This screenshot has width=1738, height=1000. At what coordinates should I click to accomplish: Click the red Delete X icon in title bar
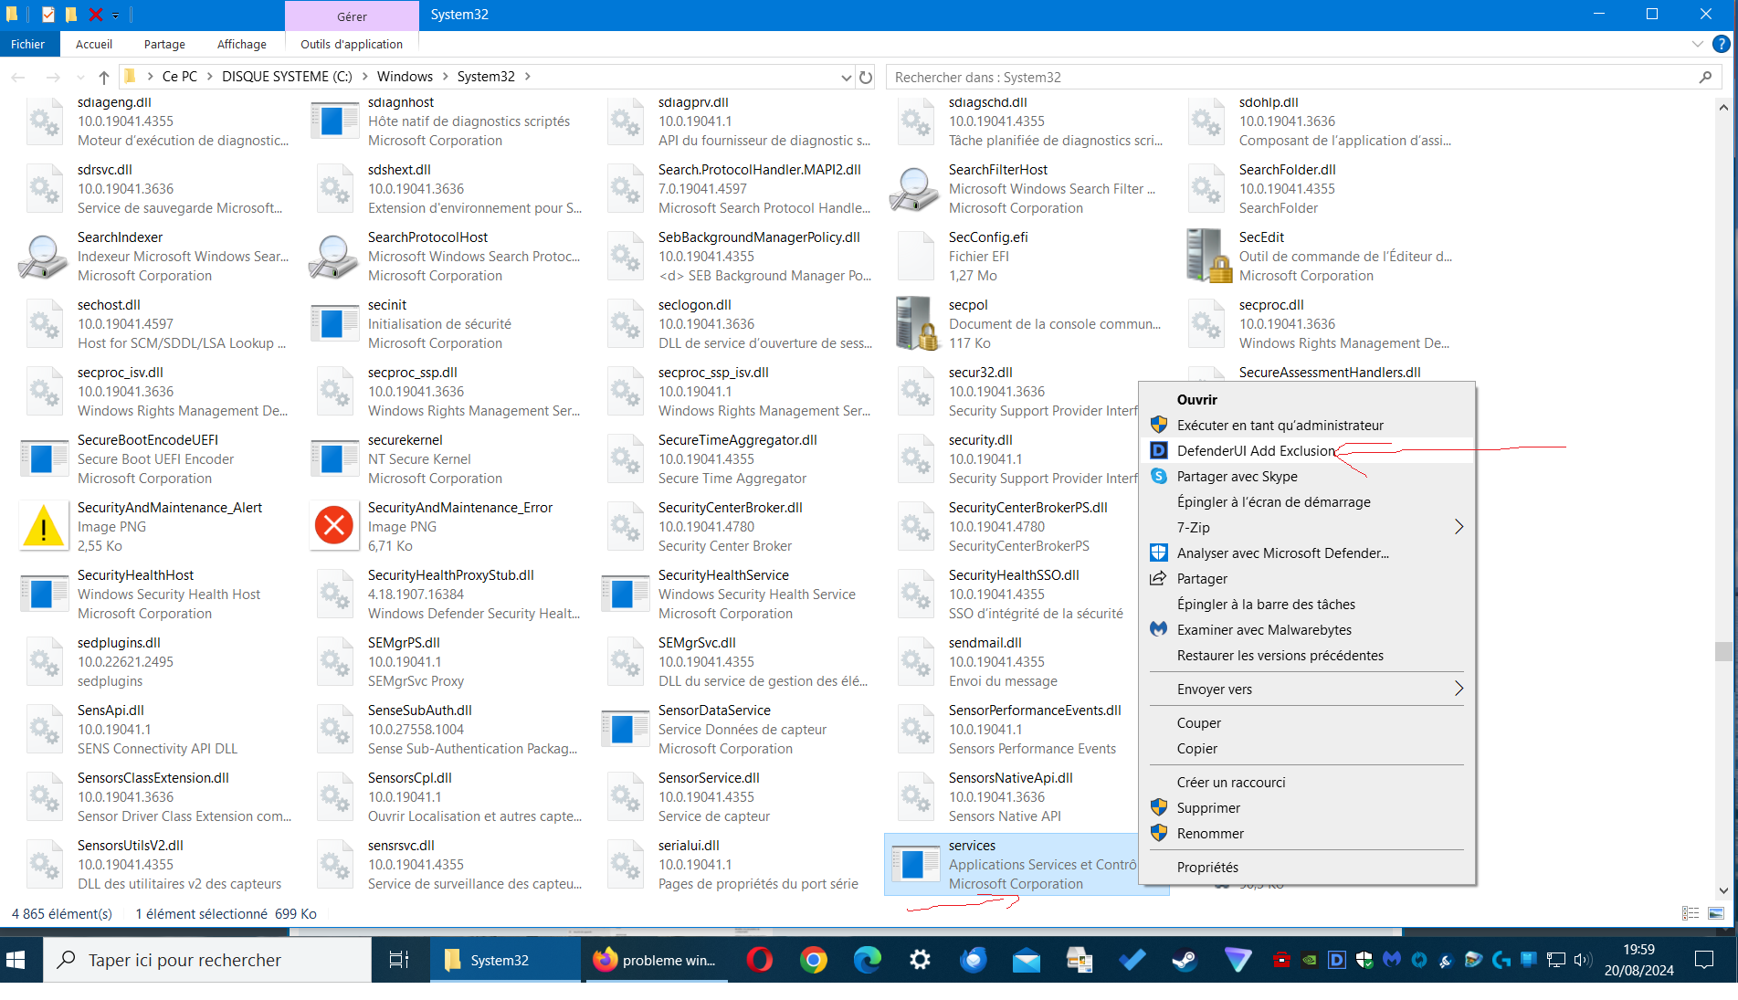[x=95, y=15]
